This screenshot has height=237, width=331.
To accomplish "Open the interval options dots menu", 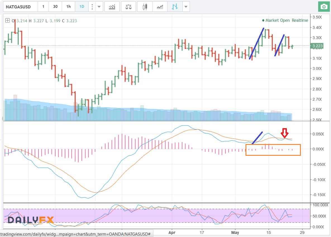I will click(x=92, y=7).
